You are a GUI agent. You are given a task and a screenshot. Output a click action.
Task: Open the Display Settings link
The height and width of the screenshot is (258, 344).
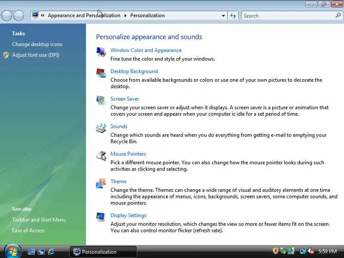point(128,215)
